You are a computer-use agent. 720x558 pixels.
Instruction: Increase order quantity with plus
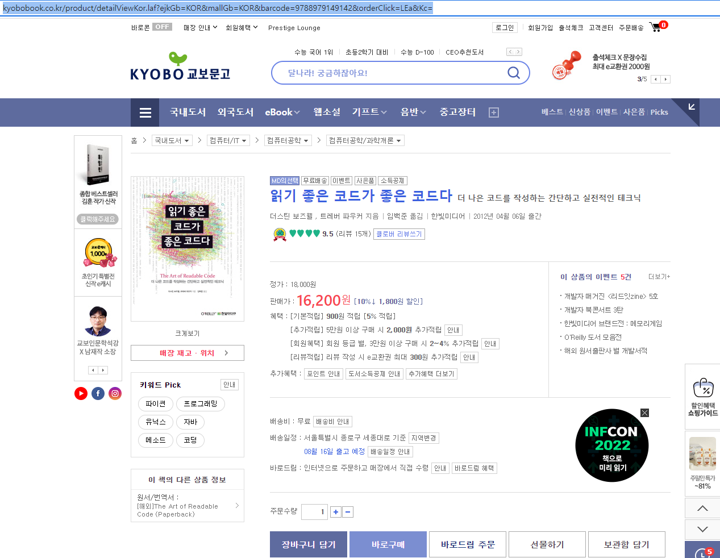[x=336, y=512]
